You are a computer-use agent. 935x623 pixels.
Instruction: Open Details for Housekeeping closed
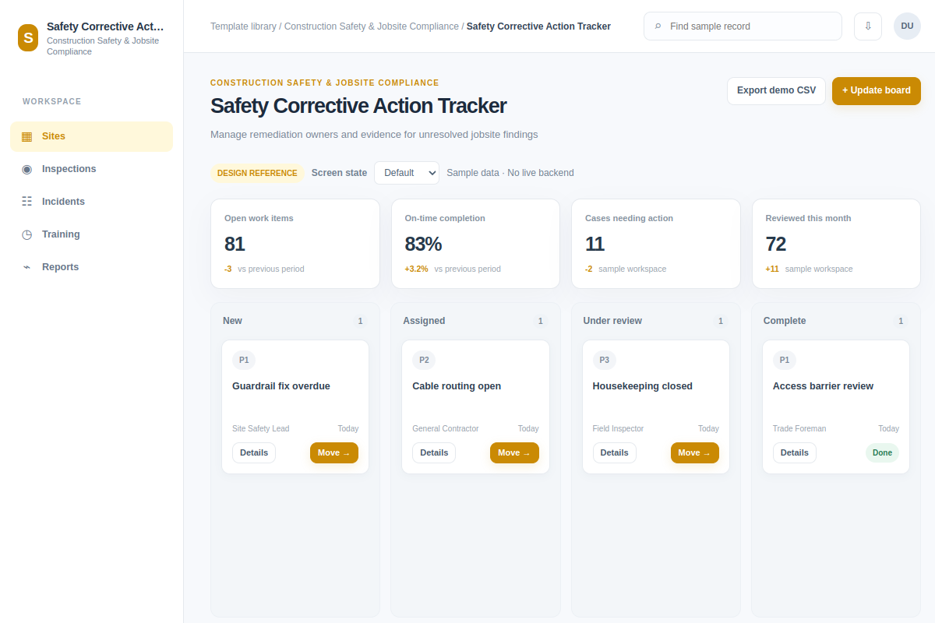tap(615, 452)
